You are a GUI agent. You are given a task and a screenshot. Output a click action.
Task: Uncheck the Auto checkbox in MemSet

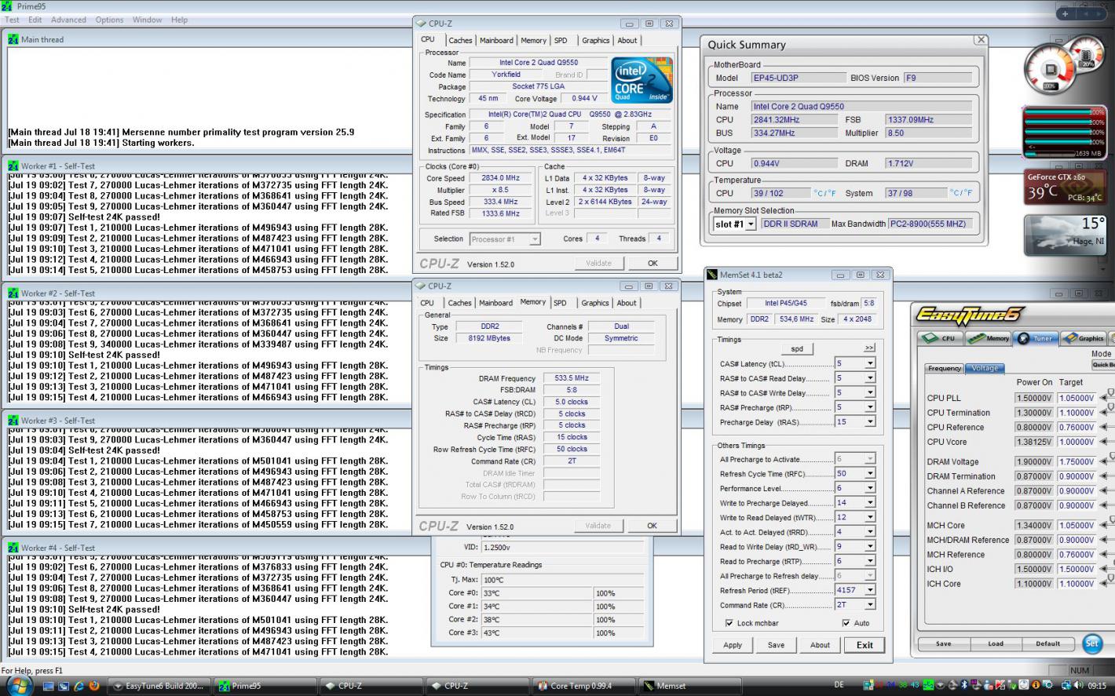[846, 623]
